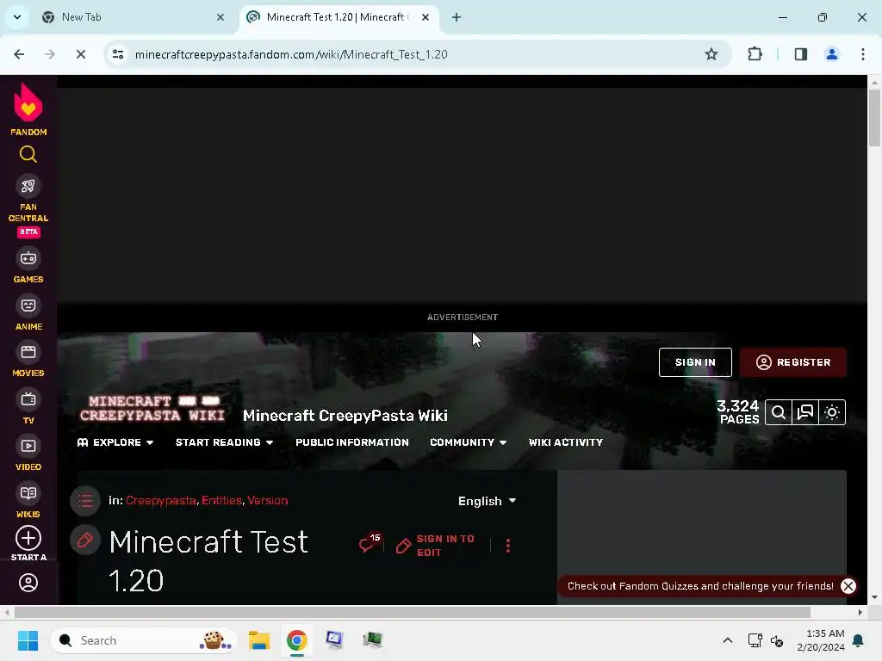Expand the Explore menu

[x=115, y=442]
